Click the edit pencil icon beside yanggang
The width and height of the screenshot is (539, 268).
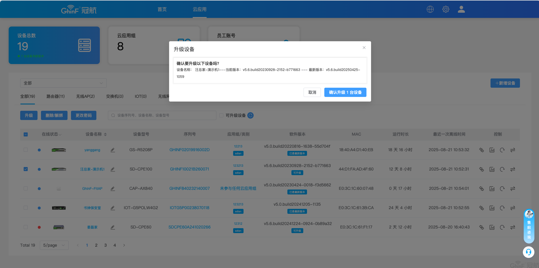[113, 150]
